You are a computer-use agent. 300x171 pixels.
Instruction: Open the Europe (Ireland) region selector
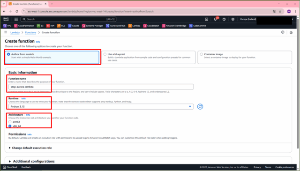pyautogui.click(x=248, y=19)
